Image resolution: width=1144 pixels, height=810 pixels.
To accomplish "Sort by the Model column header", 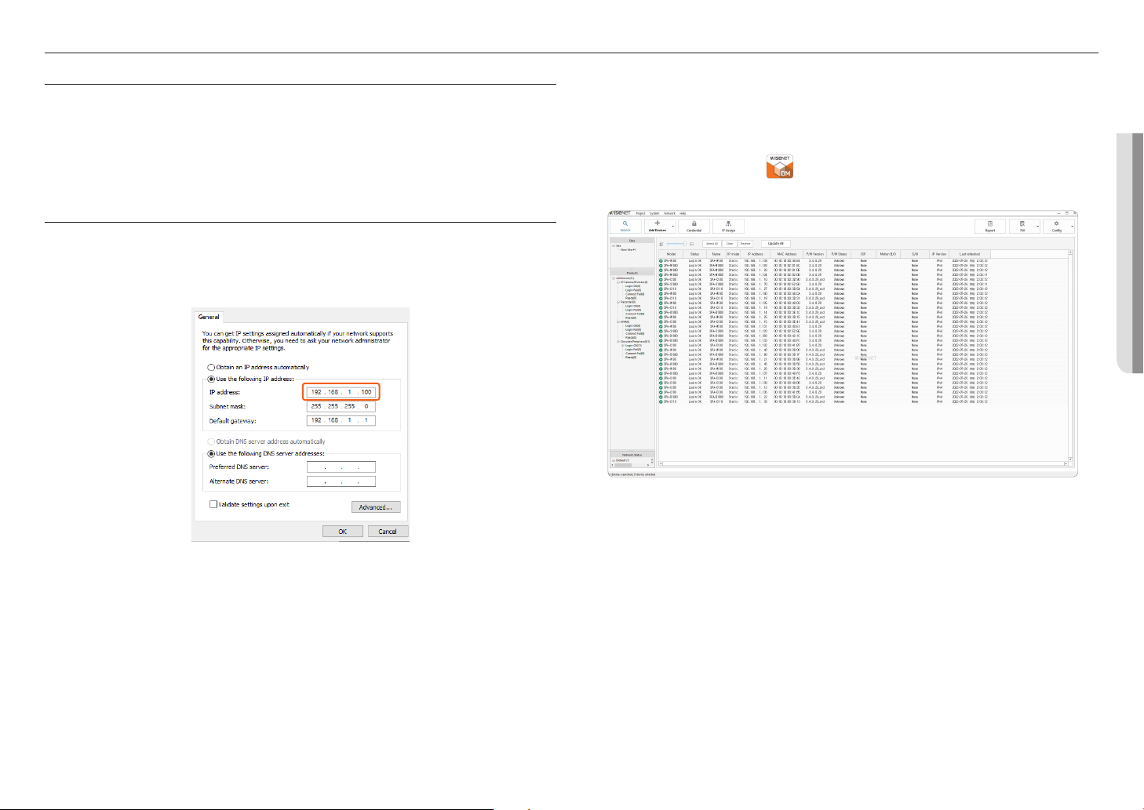I will 671,254.
